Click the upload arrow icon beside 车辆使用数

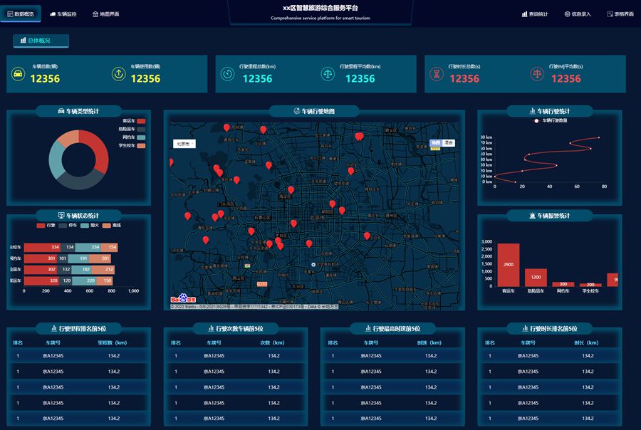click(x=119, y=74)
